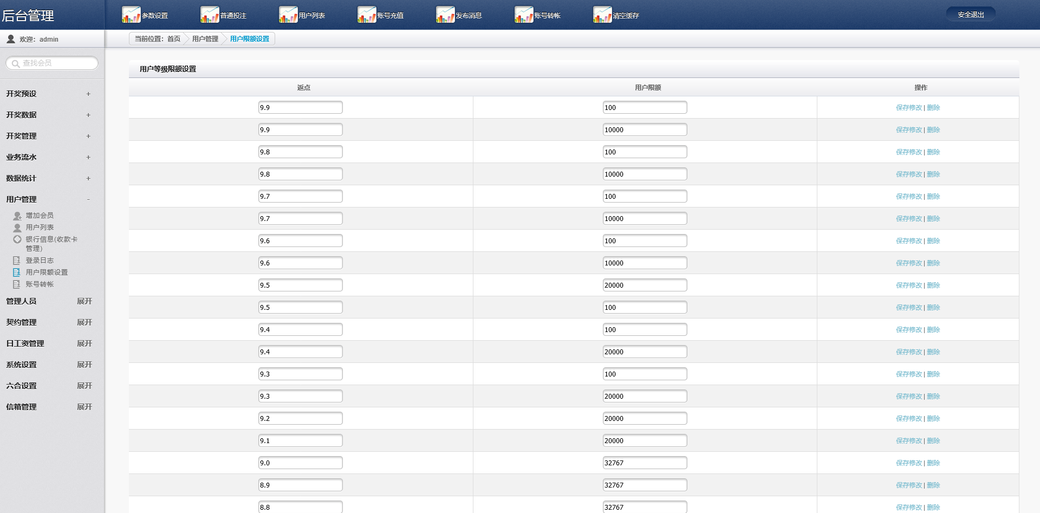The width and height of the screenshot is (1040, 513).
Task: Click the 参数设置 chart icon in top toolbar
Action: (x=131, y=15)
